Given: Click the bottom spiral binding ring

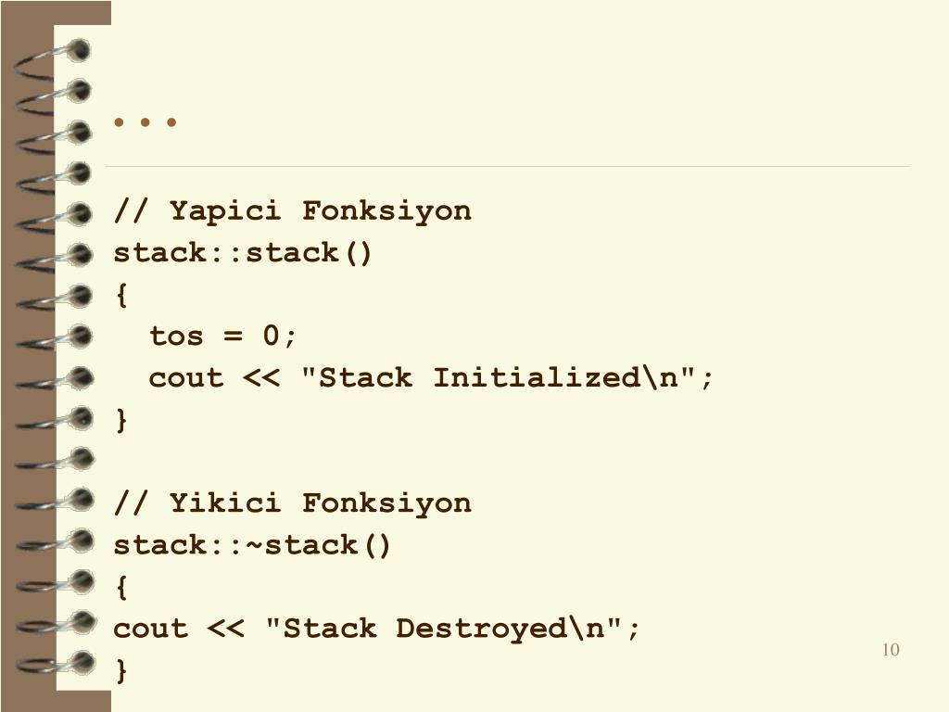Looking at the screenshot, I should [55, 663].
